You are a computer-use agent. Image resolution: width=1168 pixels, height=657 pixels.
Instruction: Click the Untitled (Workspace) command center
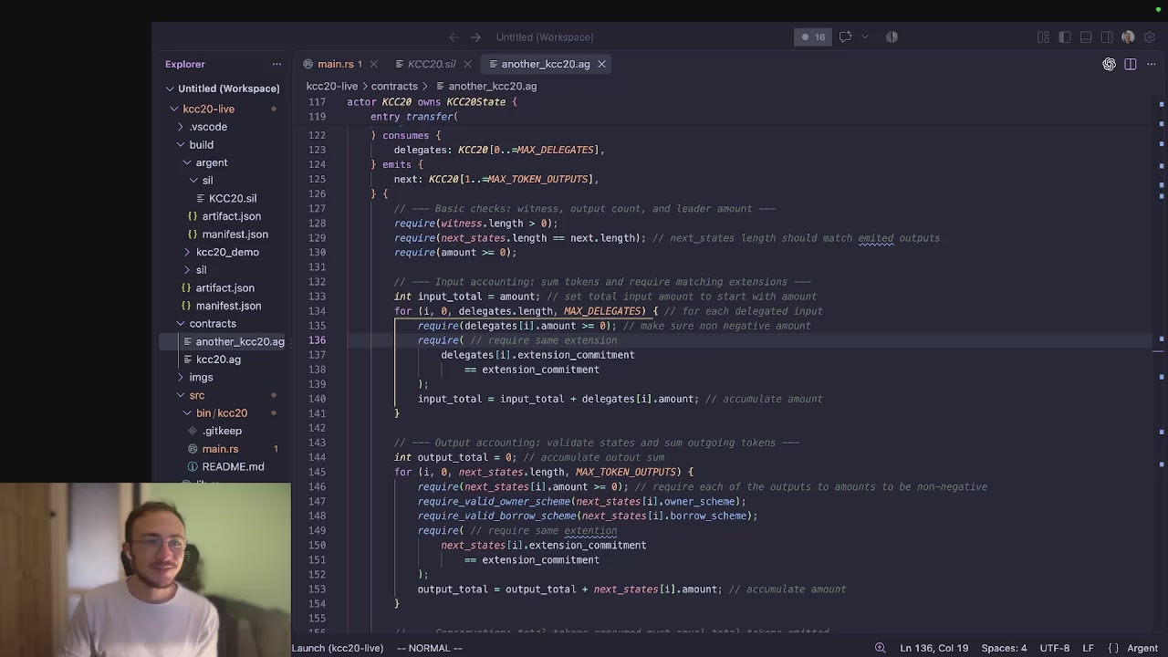coord(545,37)
